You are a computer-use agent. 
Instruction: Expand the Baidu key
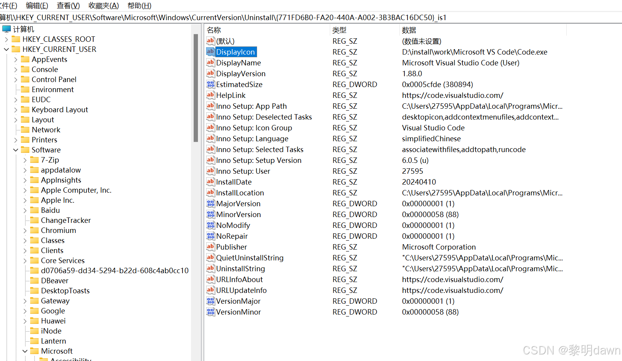[x=25, y=210]
